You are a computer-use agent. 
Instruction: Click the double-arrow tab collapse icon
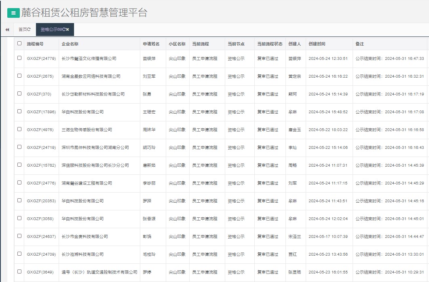coord(7,29)
